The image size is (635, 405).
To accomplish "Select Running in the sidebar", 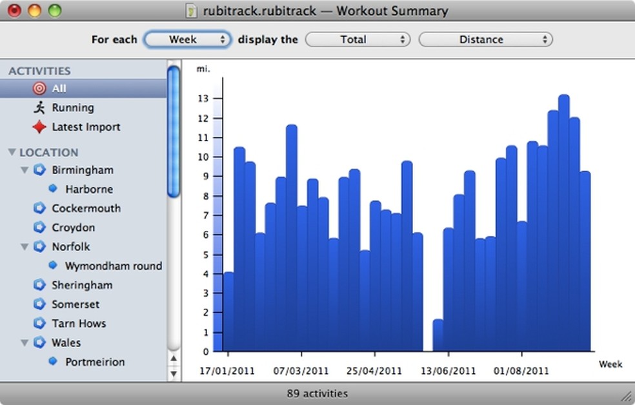I will [x=83, y=108].
